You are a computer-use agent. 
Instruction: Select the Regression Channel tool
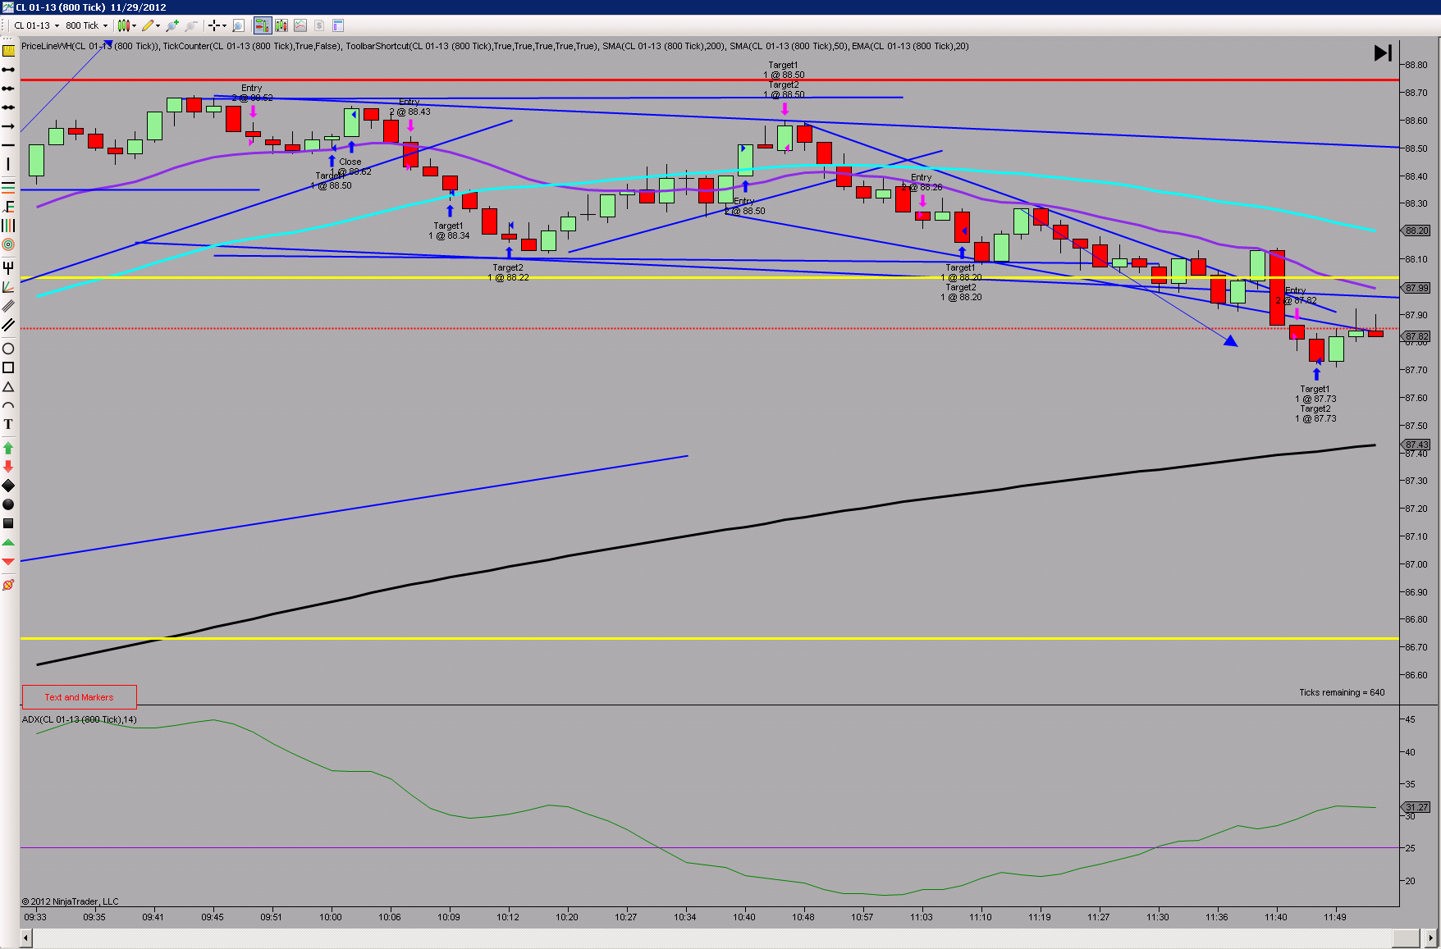[x=8, y=306]
